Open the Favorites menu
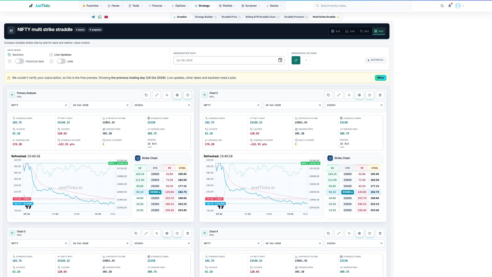Viewport: 492px width, 277px height. pyautogui.click(x=92, y=6)
